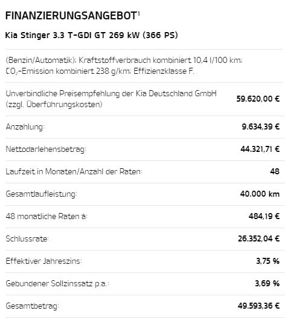
Task: Click the 3,75 % effective interest value
Action: pos(268,261)
